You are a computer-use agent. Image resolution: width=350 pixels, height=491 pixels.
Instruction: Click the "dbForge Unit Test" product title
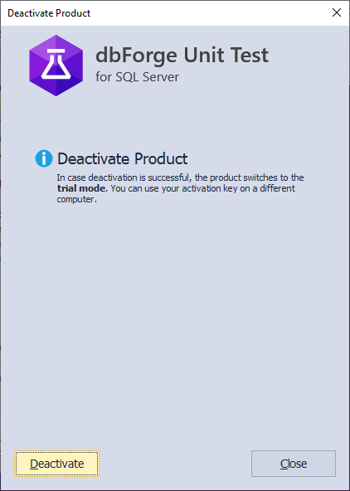pos(182,55)
